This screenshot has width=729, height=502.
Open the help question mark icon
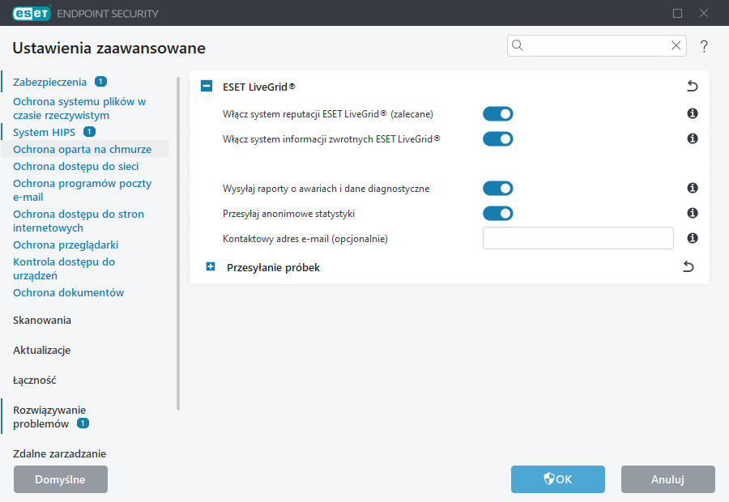(x=704, y=46)
